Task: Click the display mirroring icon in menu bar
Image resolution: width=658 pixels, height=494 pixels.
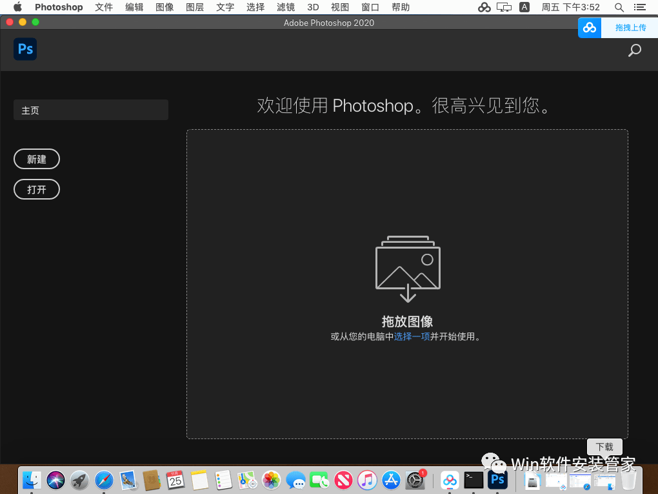Action: (504, 7)
